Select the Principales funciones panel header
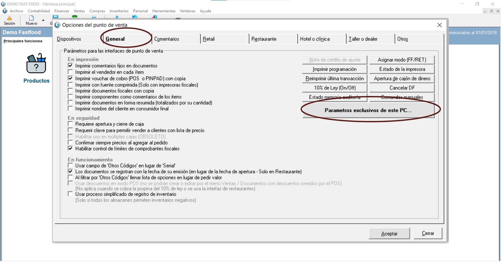This screenshot has width=501, height=262. coord(23,41)
